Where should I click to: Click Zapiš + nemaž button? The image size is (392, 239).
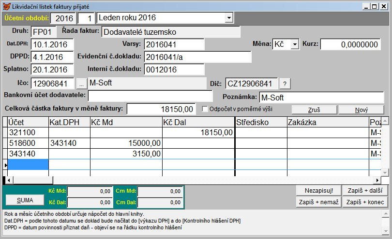click(x=318, y=202)
